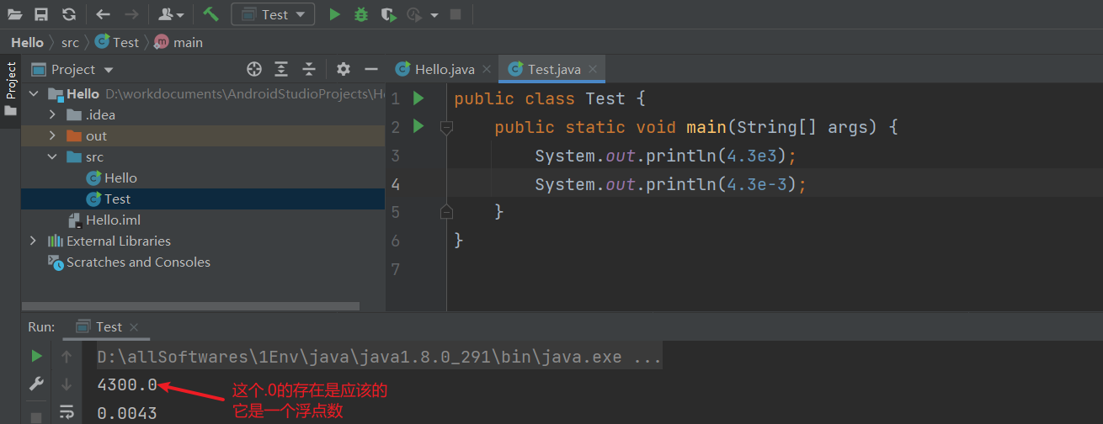Expand the .idea folder
This screenshot has width=1103, height=424.
coord(52,114)
